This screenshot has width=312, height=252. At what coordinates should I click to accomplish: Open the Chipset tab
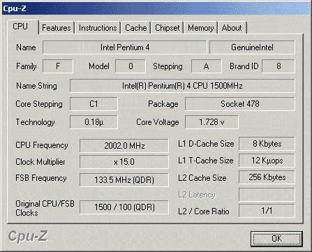point(168,28)
